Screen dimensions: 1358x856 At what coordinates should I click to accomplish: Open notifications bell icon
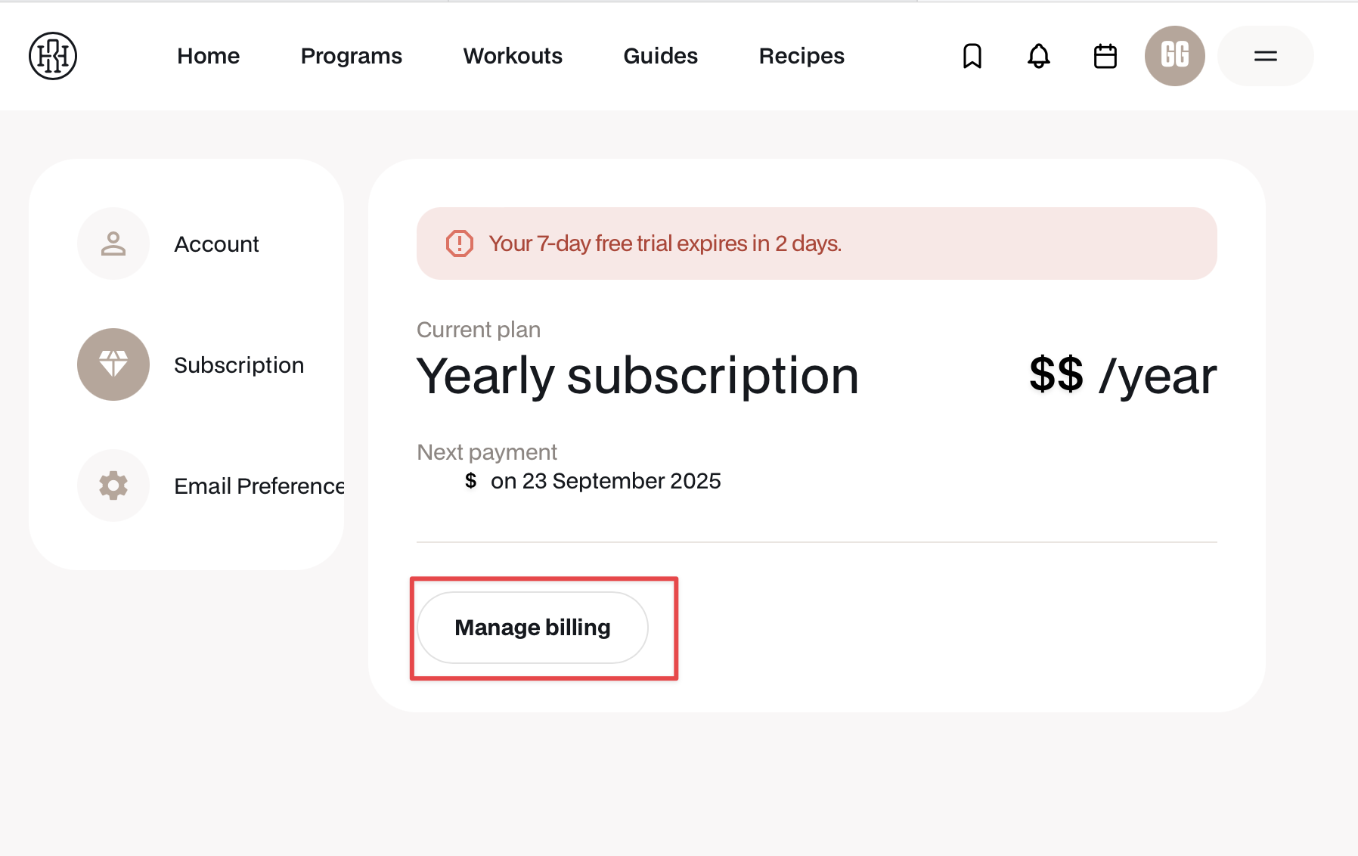[1039, 56]
